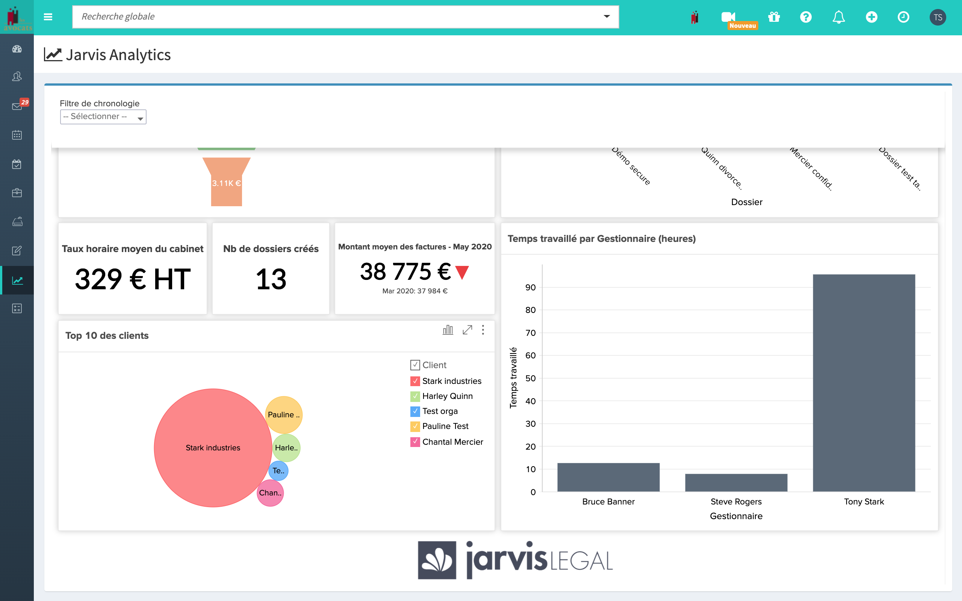This screenshot has width=962, height=601.
Task: Click the Mar 2020: 37 984 € text
Action: [x=414, y=291]
